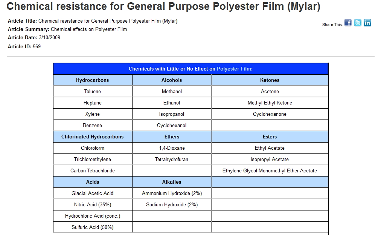Share article on LinkedIn
378x235 pixels.
coord(367,23)
